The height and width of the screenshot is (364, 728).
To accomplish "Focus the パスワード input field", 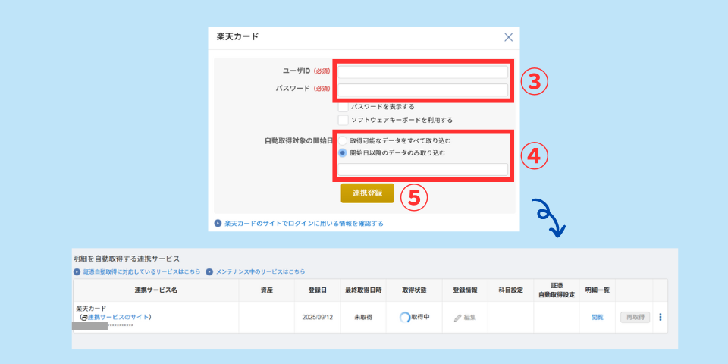I will pyautogui.click(x=422, y=90).
